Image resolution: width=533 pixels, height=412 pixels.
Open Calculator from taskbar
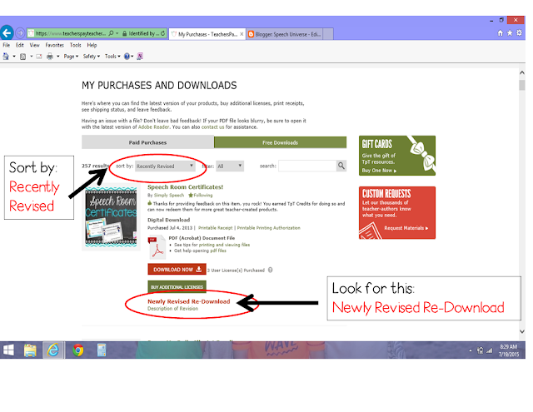point(102,350)
